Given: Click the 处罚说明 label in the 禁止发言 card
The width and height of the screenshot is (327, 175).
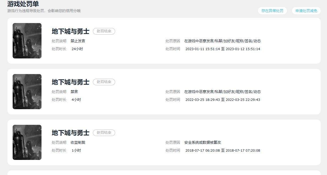Looking at the screenshot, I should (x=59, y=41).
